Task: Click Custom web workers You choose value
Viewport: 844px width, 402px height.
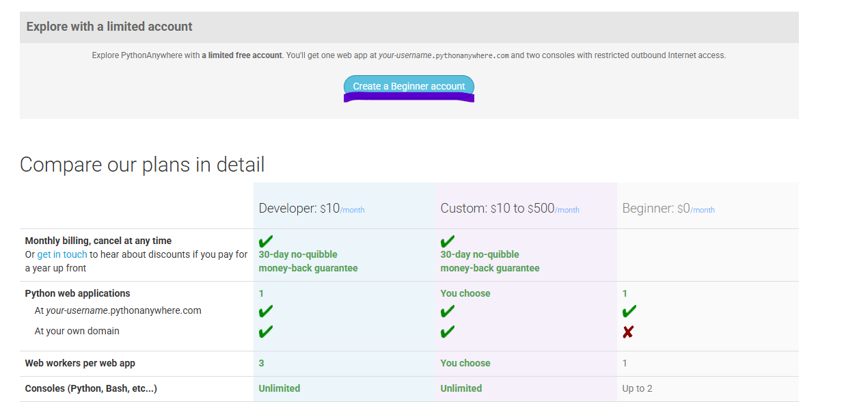Action: [x=465, y=363]
